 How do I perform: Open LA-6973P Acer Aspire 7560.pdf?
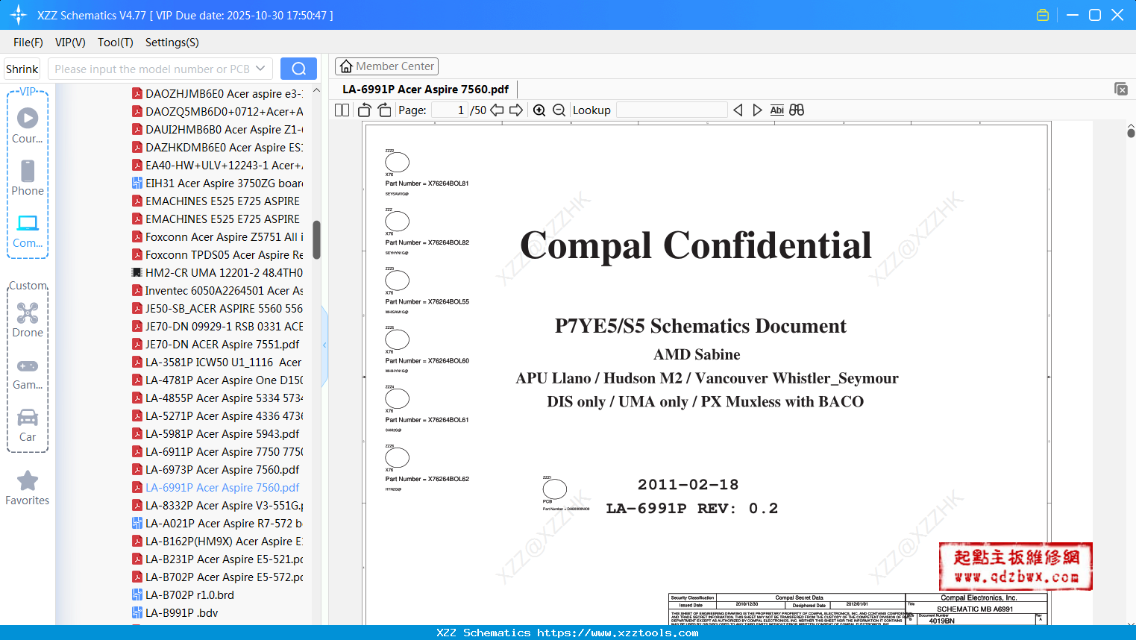pos(216,470)
